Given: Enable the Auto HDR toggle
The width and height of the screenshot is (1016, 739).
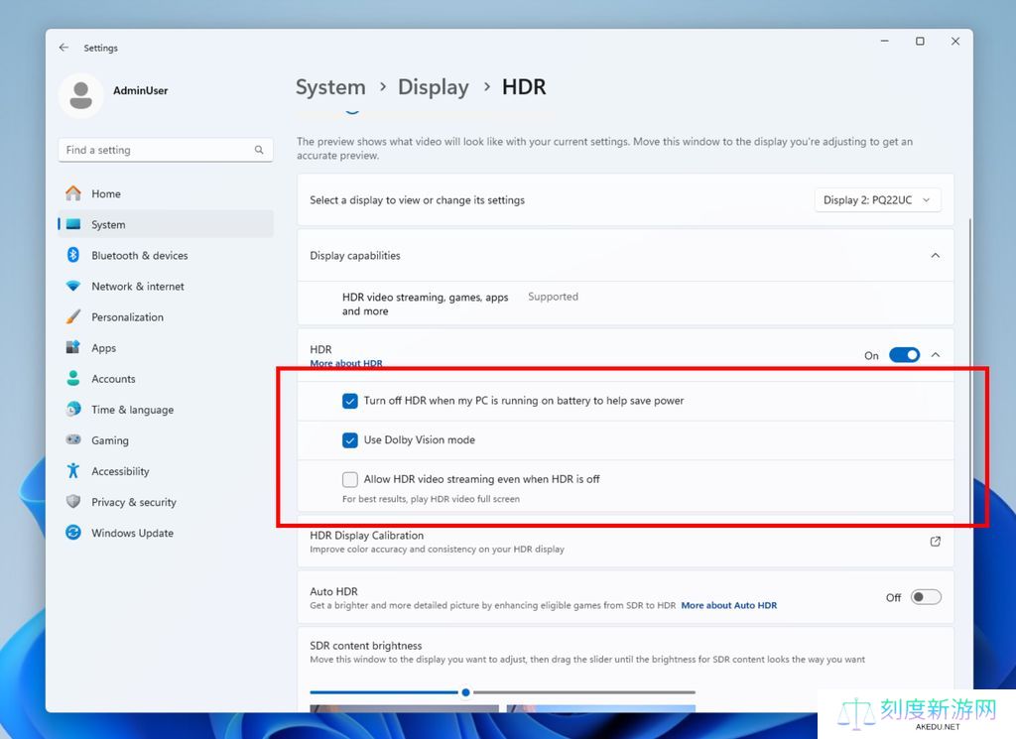Looking at the screenshot, I should (926, 597).
